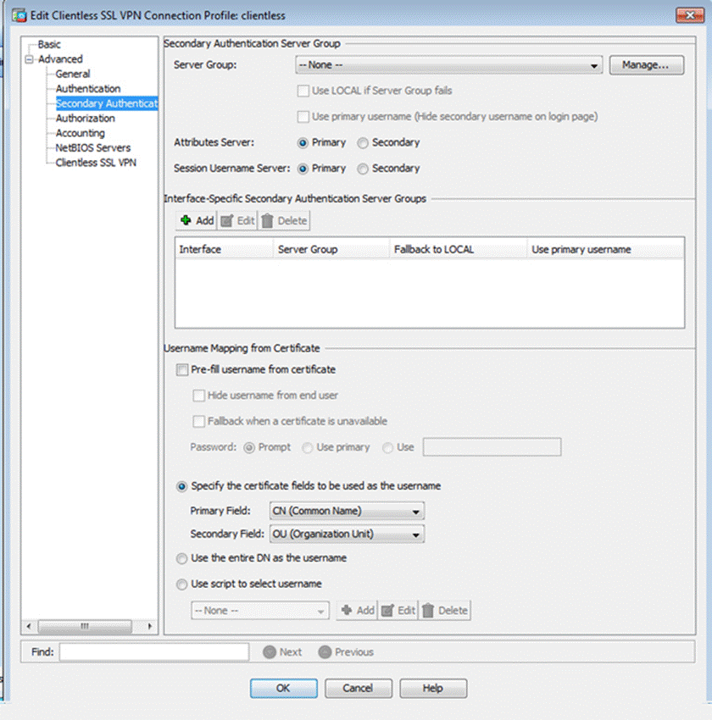
Task: Click the script Edit pencil icon
Action: 387,610
